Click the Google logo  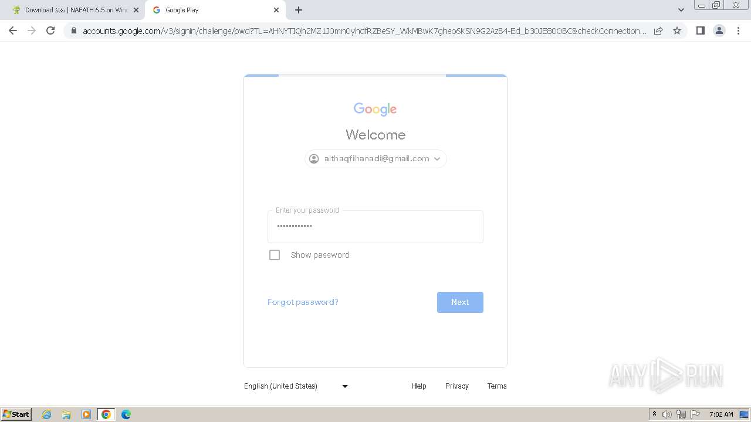[x=375, y=109]
